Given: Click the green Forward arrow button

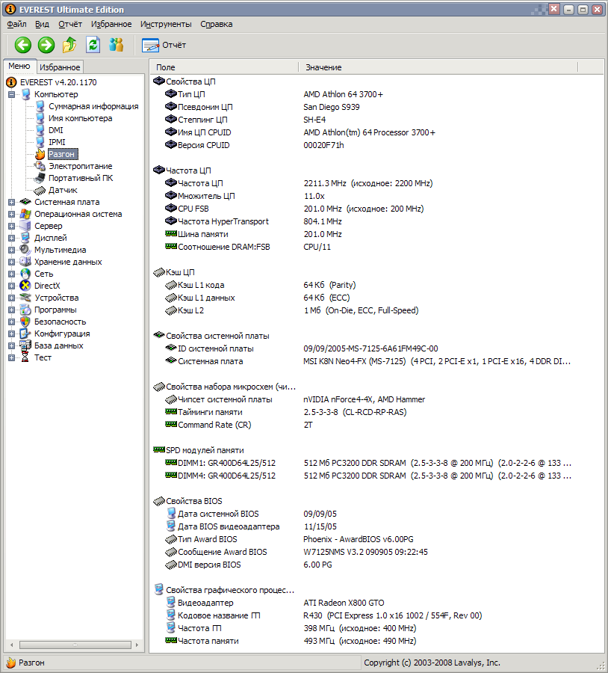Looking at the screenshot, I should (x=46, y=45).
